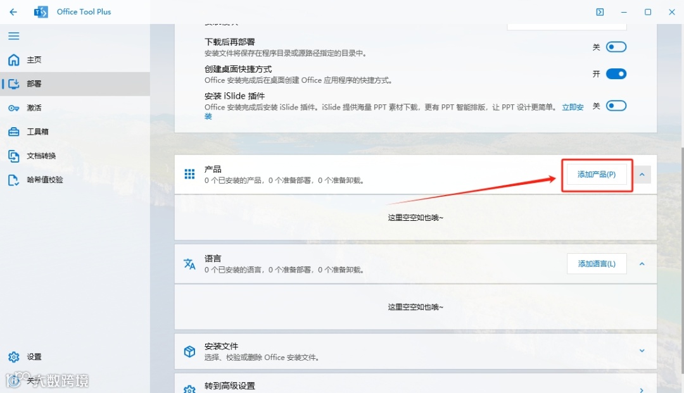Enable 安装 iSlide 插件 switch

pos(616,106)
